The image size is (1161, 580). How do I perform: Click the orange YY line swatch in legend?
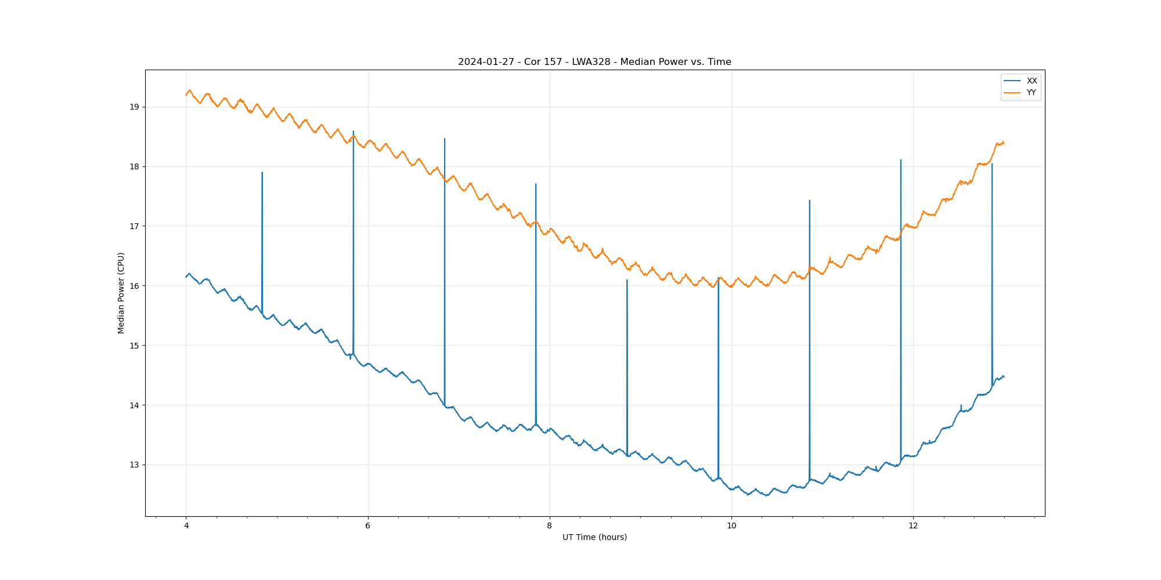point(1012,93)
